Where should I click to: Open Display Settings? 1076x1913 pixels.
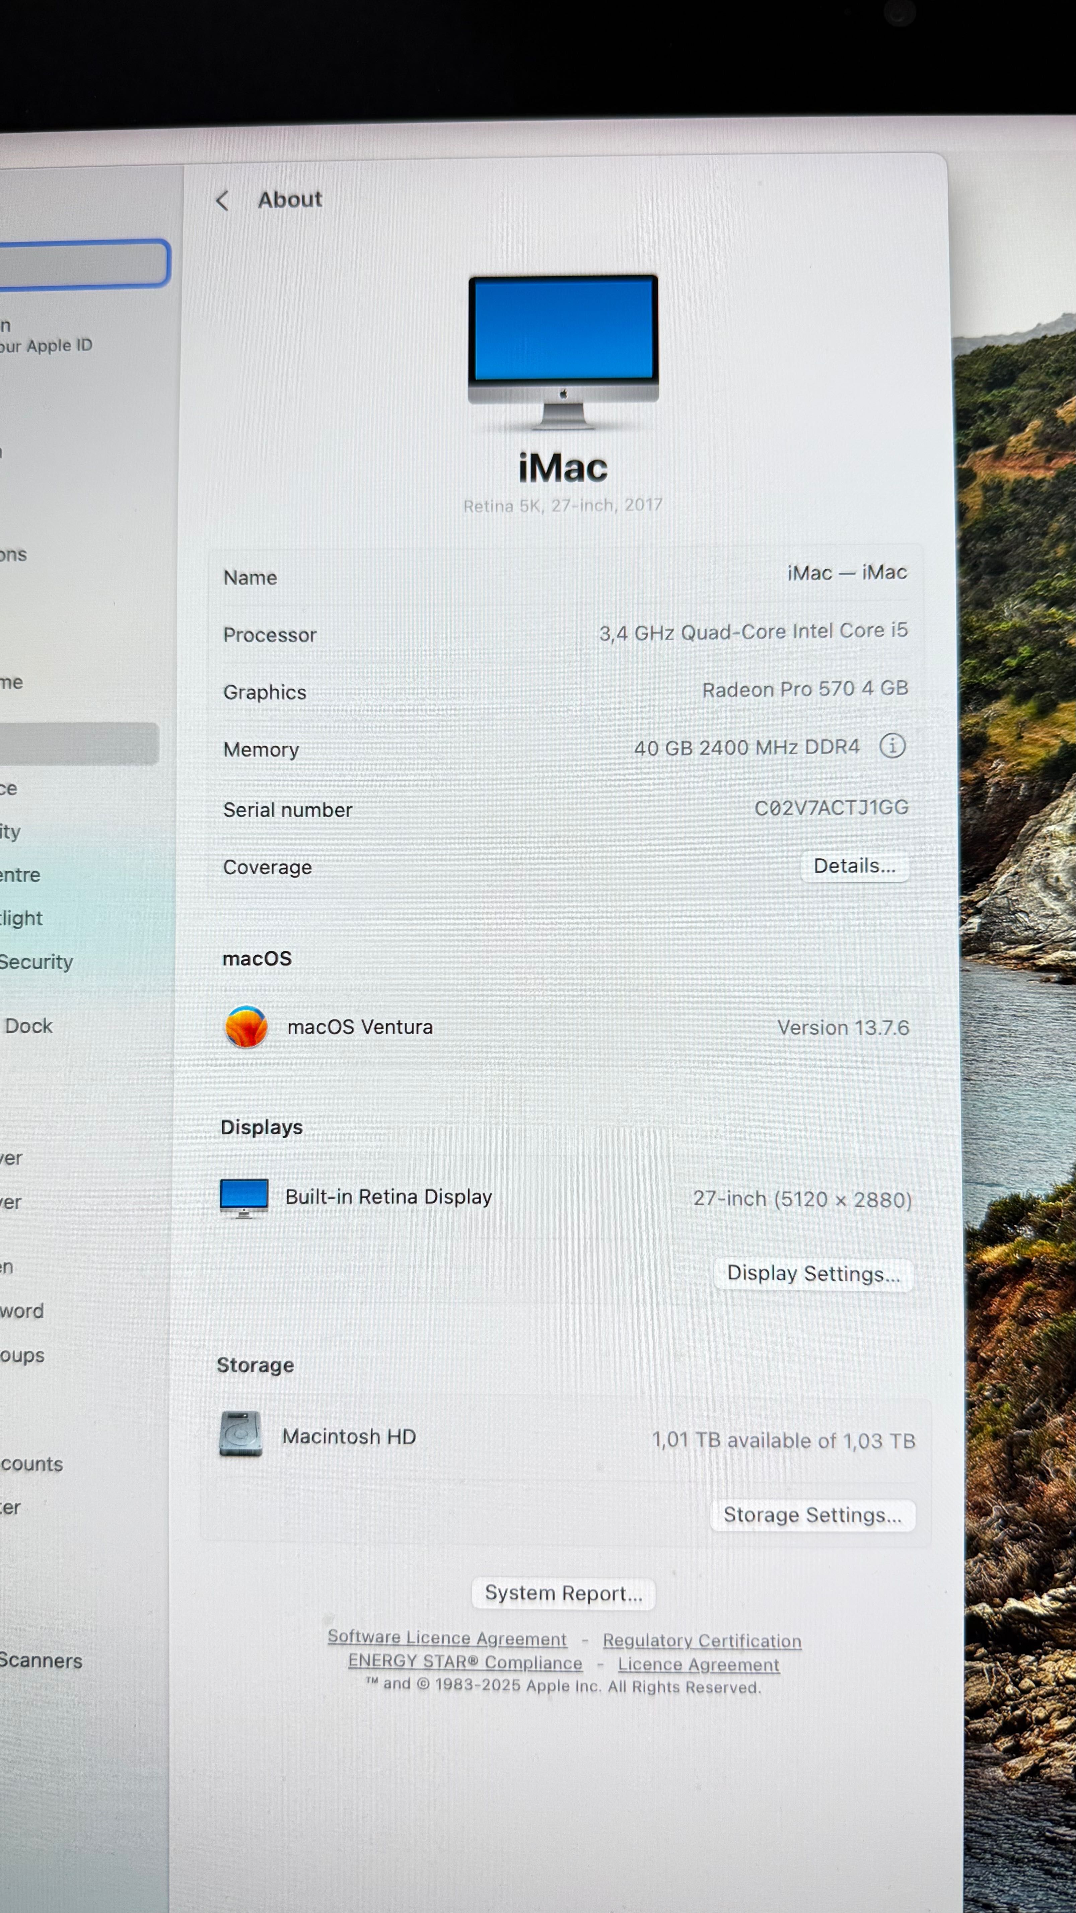[813, 1274]
